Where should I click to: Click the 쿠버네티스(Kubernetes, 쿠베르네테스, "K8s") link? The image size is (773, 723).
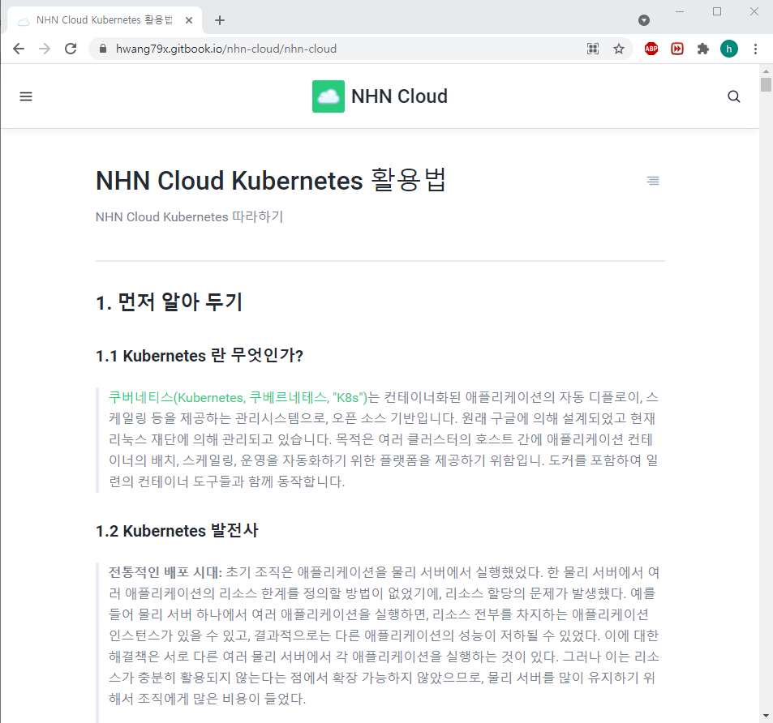(238, 397)
